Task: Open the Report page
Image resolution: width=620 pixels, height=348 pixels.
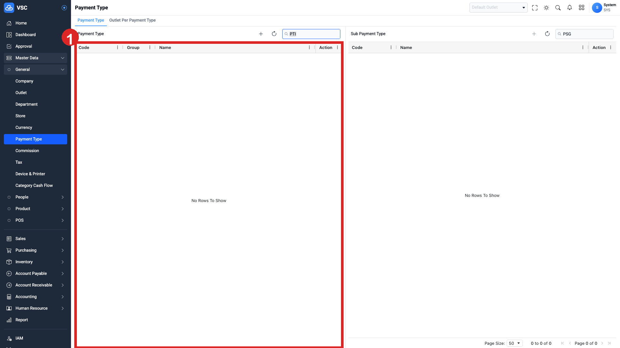Action: pyautogui.click(x=36, y=320)
